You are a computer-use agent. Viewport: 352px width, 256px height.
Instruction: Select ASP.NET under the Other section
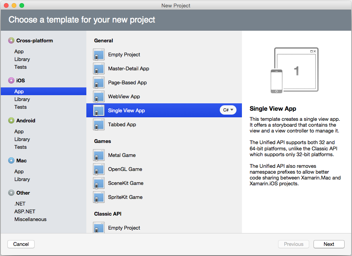tap(25, 211)
